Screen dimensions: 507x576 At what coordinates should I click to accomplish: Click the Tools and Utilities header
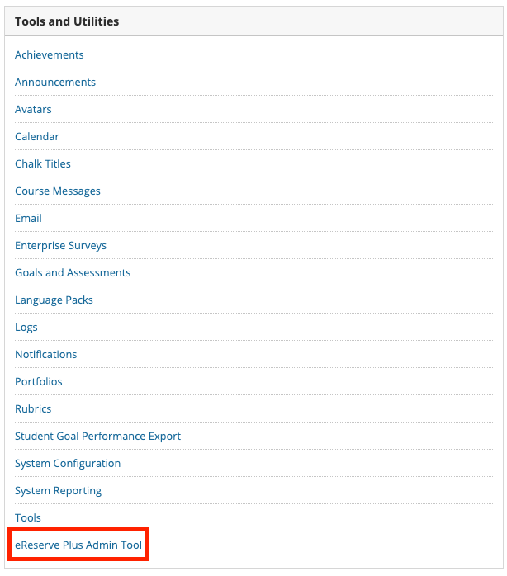pos(67,21)
